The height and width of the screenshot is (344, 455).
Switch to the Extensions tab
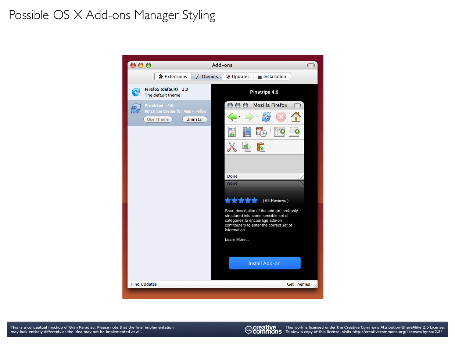(x=173, y=76)
